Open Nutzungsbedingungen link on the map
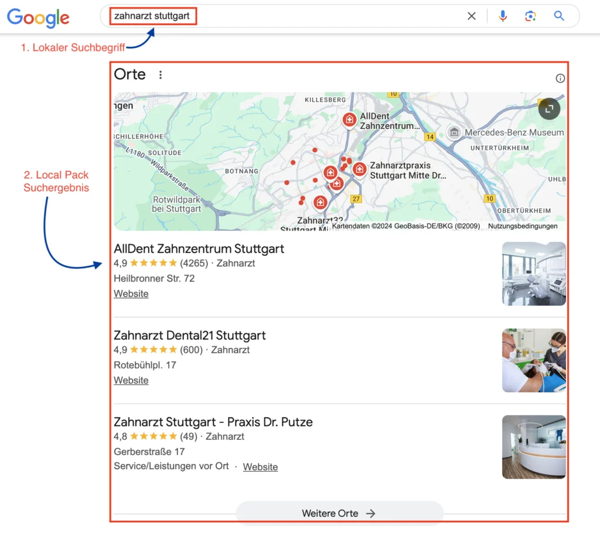The image size is (600, 533). pos(523,226)
